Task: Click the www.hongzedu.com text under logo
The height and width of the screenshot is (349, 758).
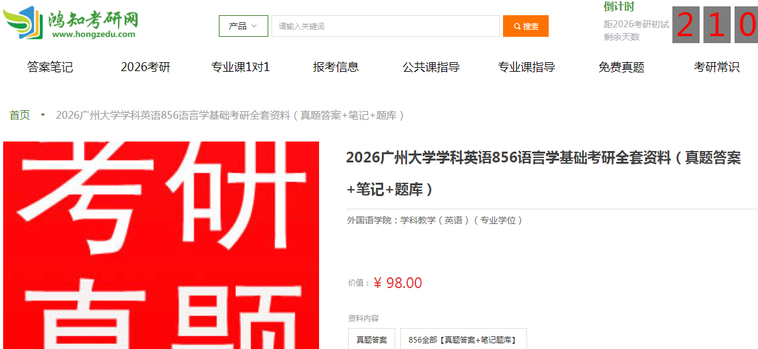Action: pos(94,34)
